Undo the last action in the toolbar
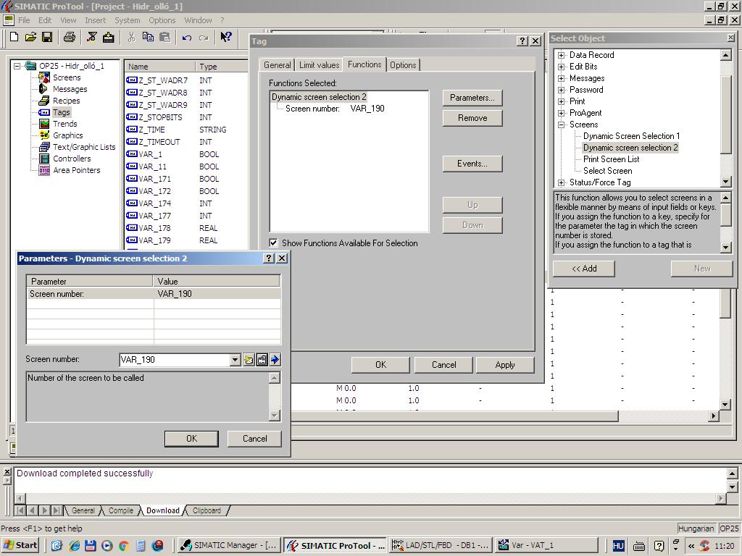Screen dimensions: 742x556 point(187,38)
